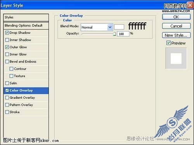194x145 pixels.
Task: Tick the Inner Glow checkbox
Action: 7,54
